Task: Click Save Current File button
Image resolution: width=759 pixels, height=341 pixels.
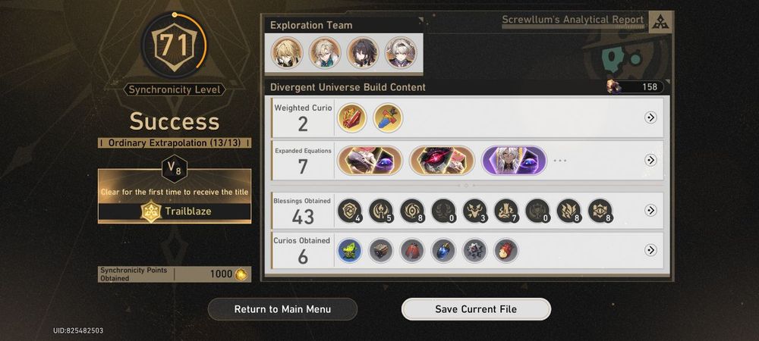Action: [x=476, y=309]
